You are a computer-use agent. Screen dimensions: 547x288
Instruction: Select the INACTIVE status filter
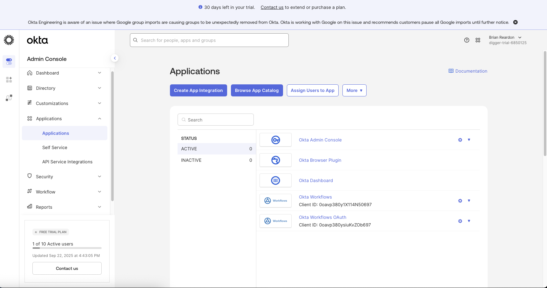tap(191, 160)
